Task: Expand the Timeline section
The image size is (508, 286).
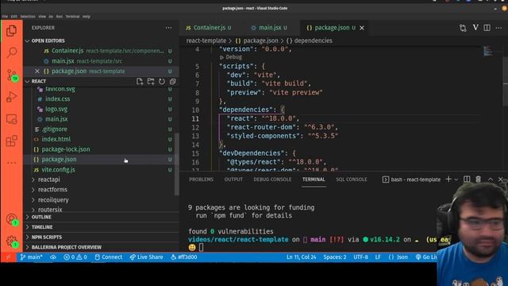Action: coord(42,227)
